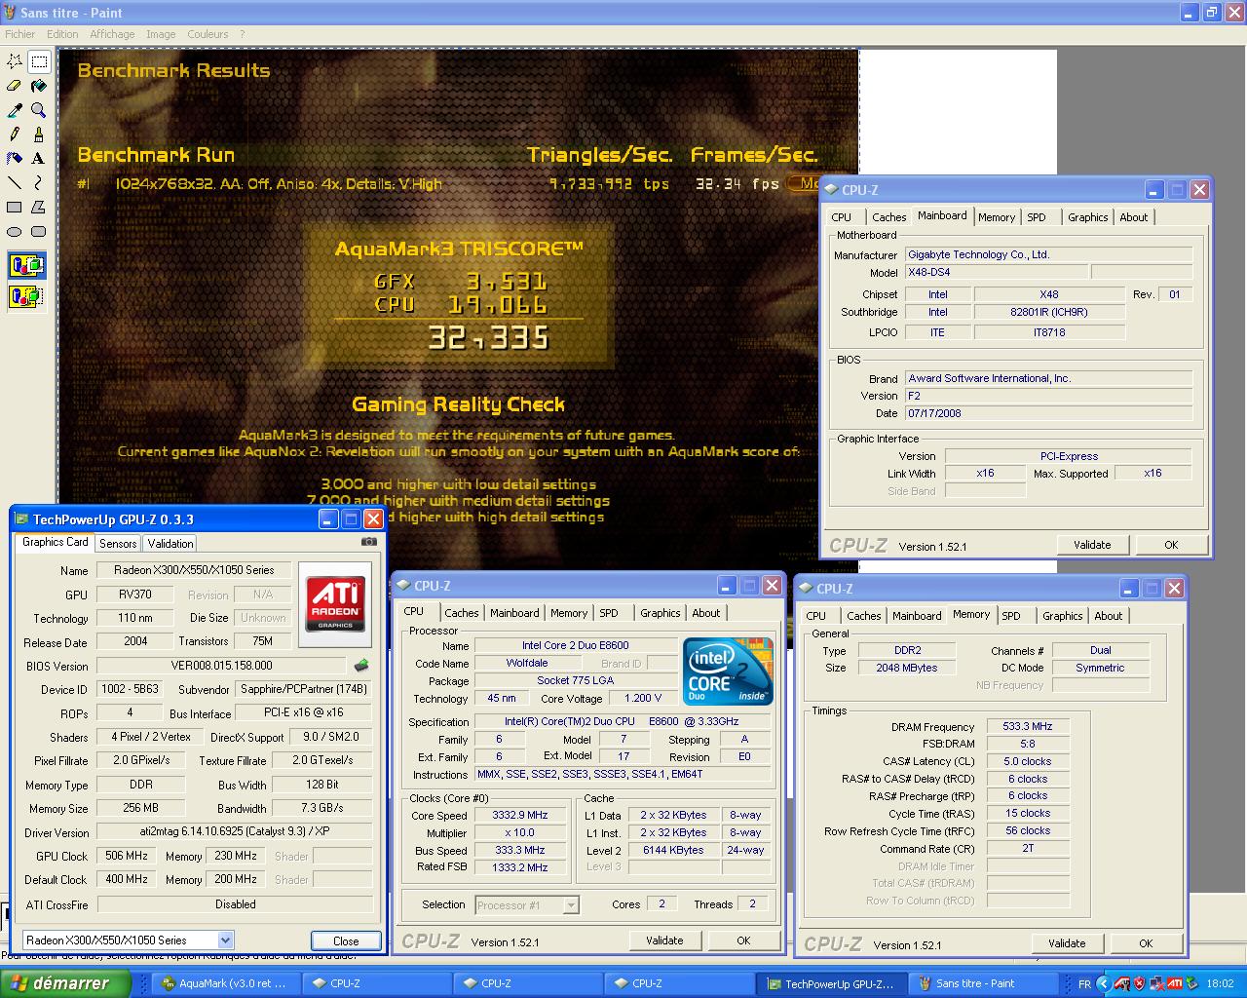Select the rectangular Select tool in Paint
The image size is (1247, 998).
click(x=38, y=61)
